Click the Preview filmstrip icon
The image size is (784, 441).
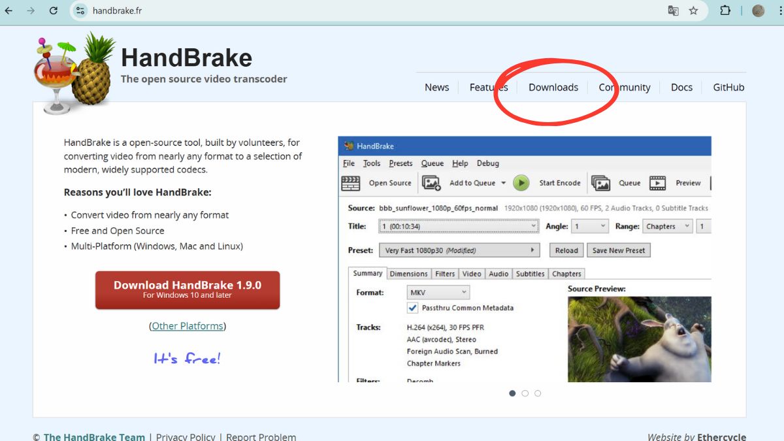[x=657, y=183]
